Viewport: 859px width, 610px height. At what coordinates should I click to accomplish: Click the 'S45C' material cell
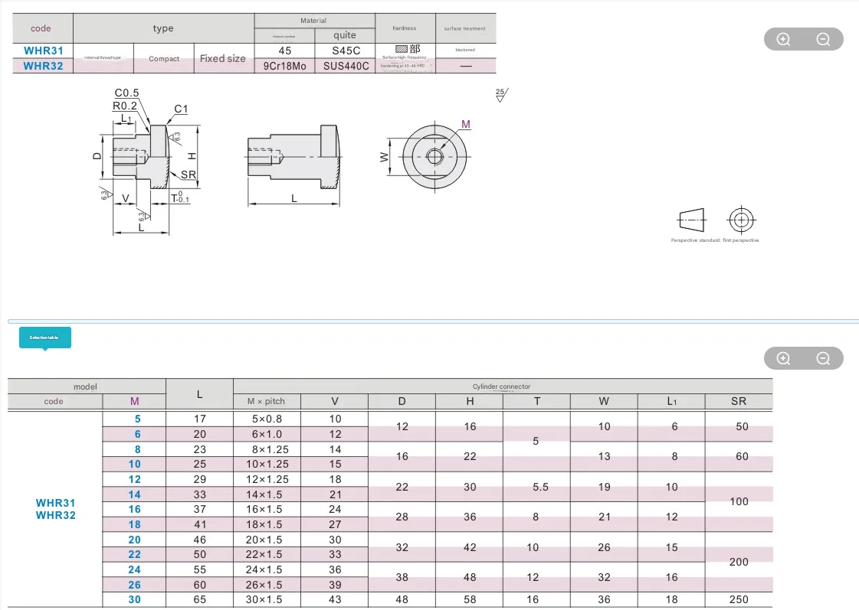346,51
